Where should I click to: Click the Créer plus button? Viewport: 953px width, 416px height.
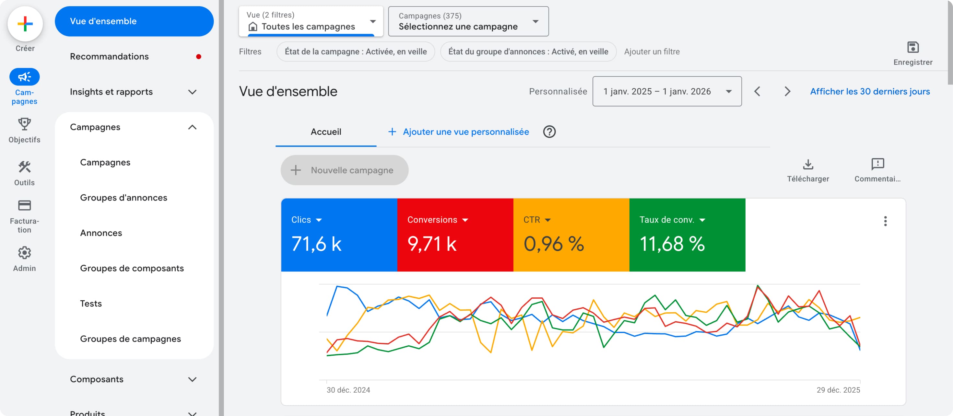[25, 24]
